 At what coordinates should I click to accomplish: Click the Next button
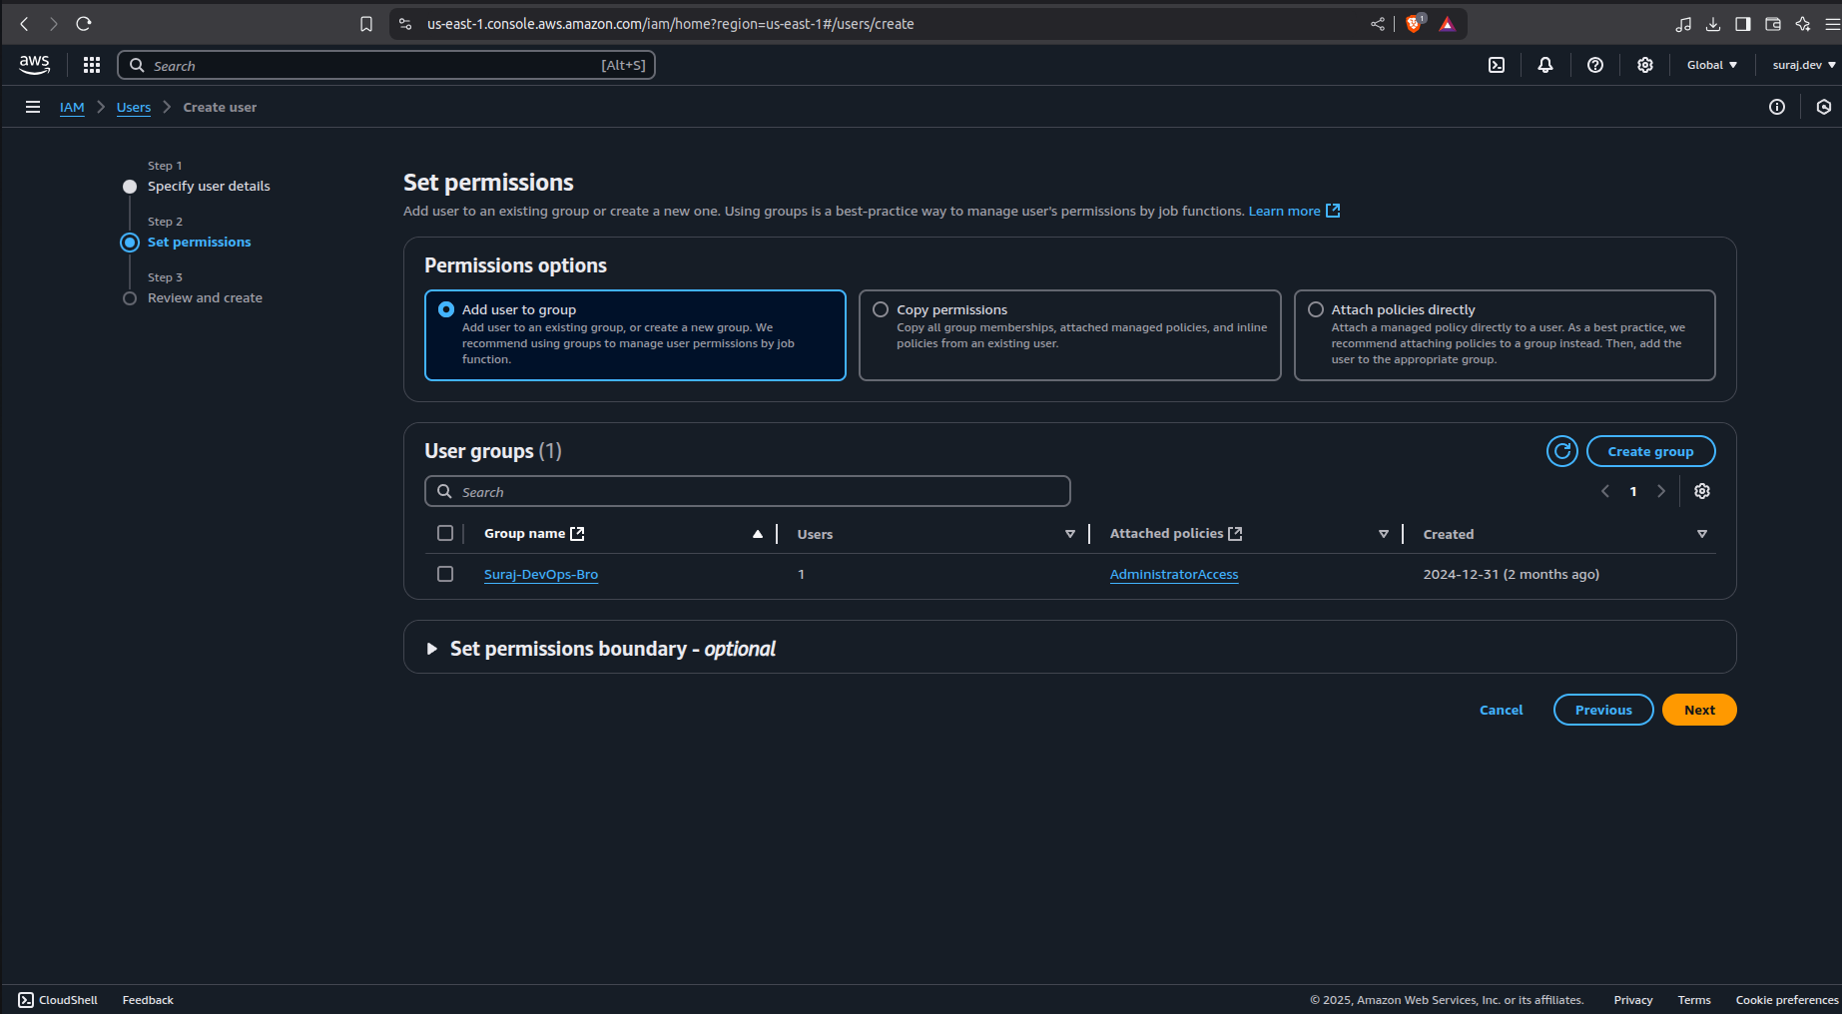point(1699,710)
